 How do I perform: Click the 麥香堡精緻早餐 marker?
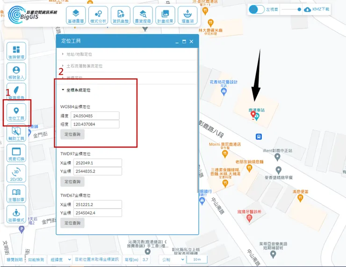pos(279,171)
